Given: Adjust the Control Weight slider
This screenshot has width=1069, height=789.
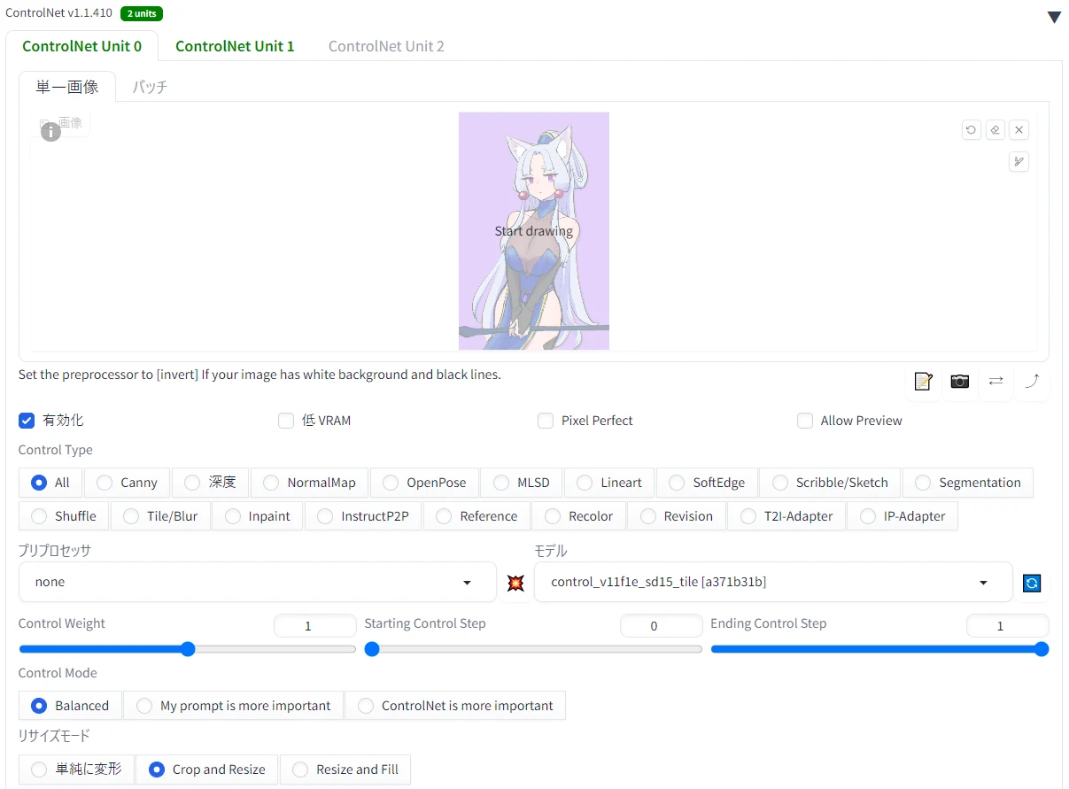Looking at the screenshot, I should coord(187,649).
